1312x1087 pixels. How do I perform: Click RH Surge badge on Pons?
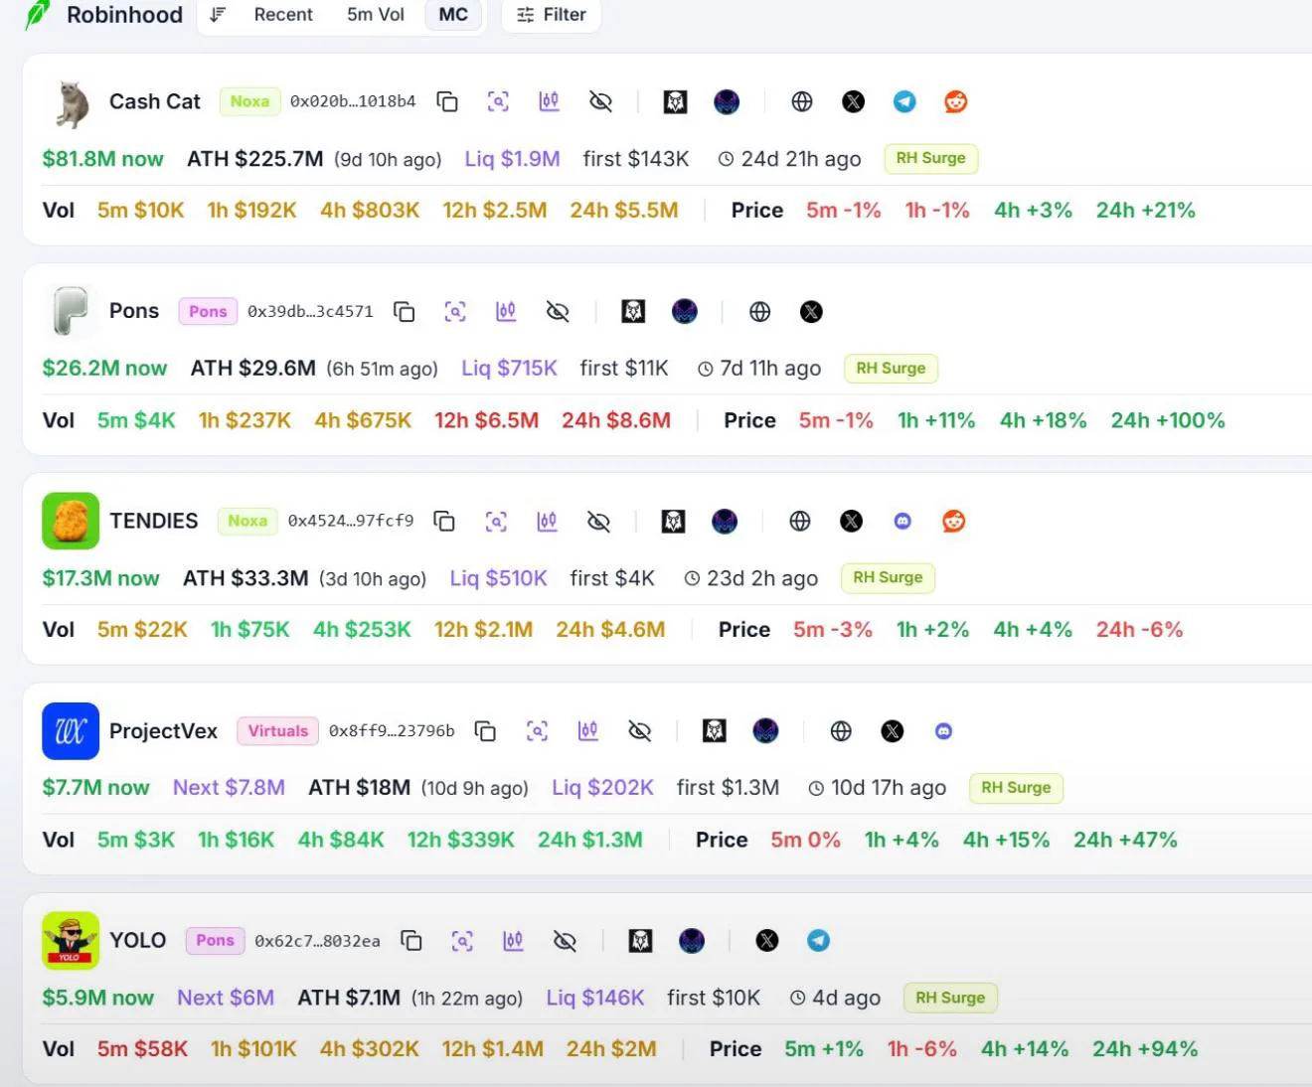(x=891, y=369)
